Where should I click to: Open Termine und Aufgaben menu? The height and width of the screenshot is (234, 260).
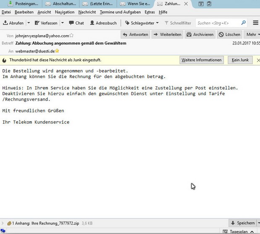[x=120, y=12]
